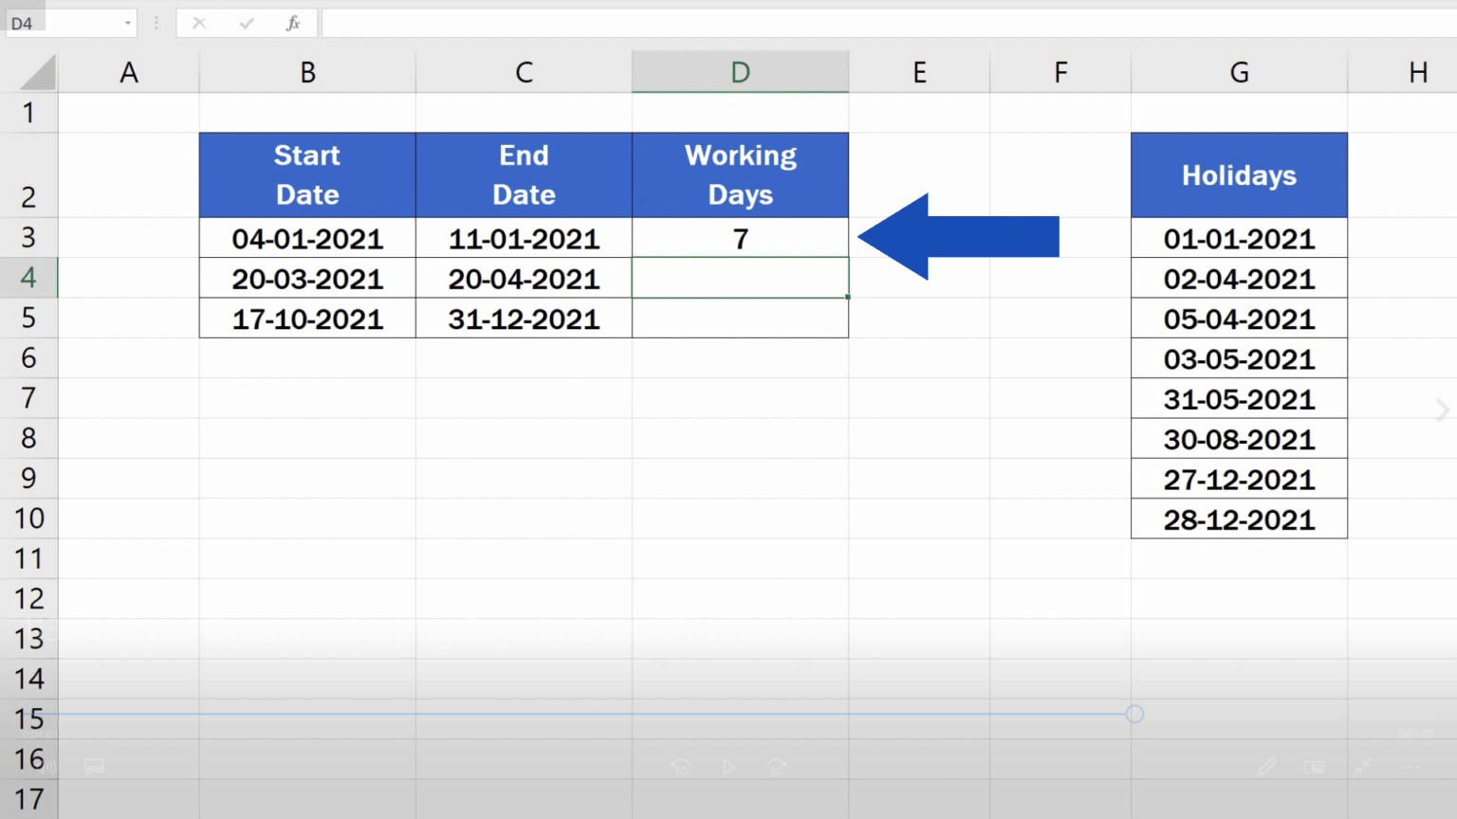Click the pen draw icon in video controls
This screenshot has width=1457, height=819.
click(x=1266, y=767)
